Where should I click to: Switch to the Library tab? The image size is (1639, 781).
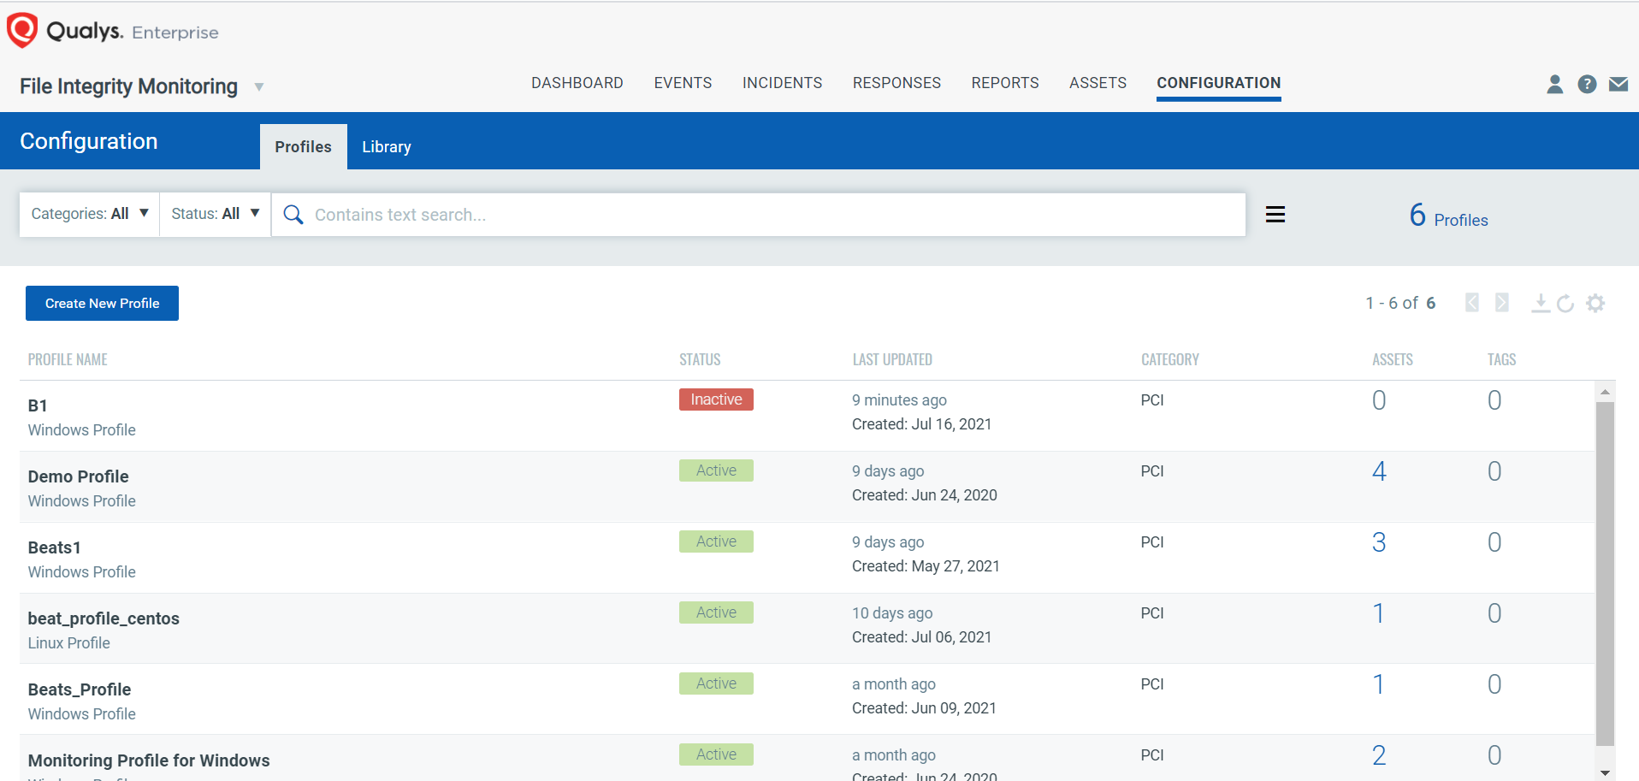click(386, 147)
